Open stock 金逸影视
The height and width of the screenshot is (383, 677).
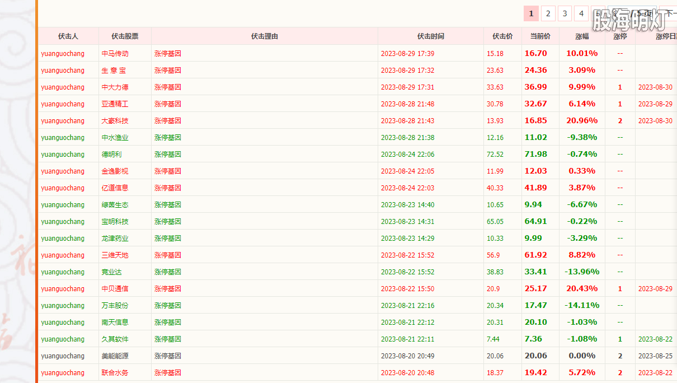[x=115, y=171]
